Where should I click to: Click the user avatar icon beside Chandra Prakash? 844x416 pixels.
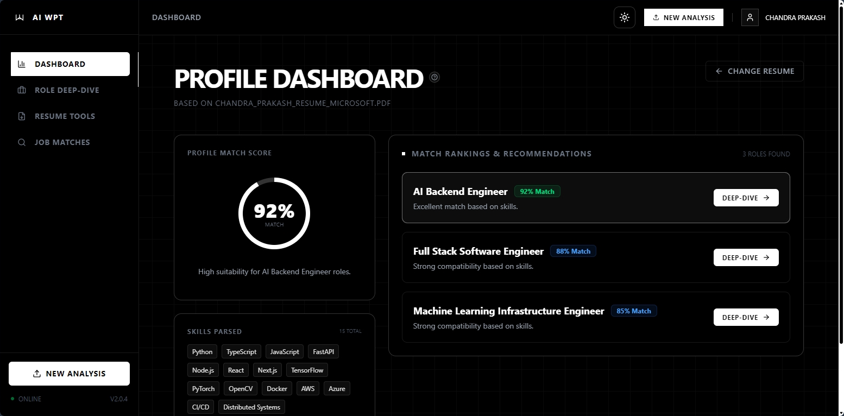[750, 17]
